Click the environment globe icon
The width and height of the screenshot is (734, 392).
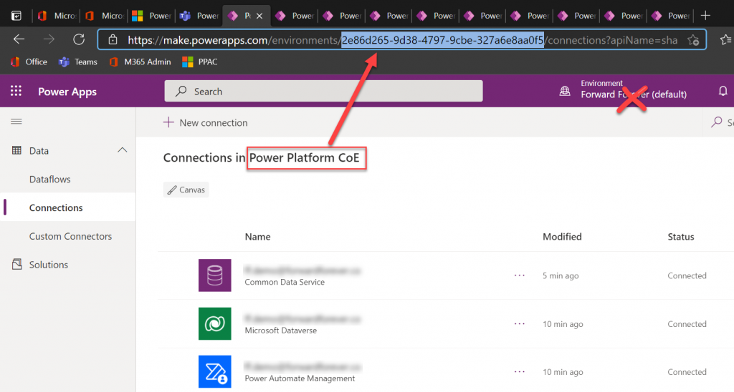click(565, 91)
